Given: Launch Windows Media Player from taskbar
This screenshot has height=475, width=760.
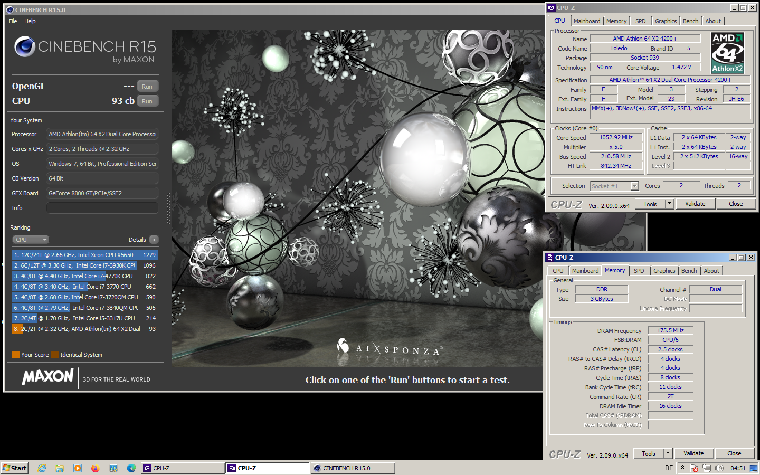Looking at the screenshot, I should click(x=78, y=468).
